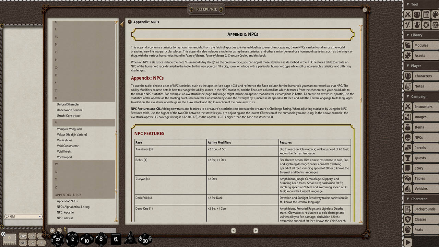Open the Party Sheet tool icon
The image size is (439, 247).
[417, 14]
